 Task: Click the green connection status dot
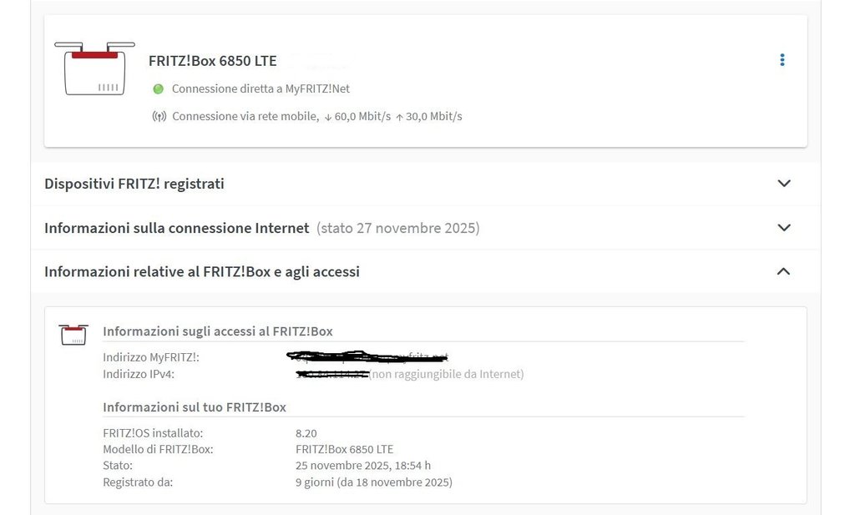pyautogui.click(x=158, y=88)
